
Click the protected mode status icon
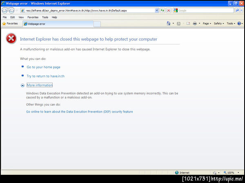215,173
